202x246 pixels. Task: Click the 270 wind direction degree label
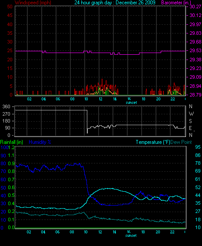click(x=6, y=114)
